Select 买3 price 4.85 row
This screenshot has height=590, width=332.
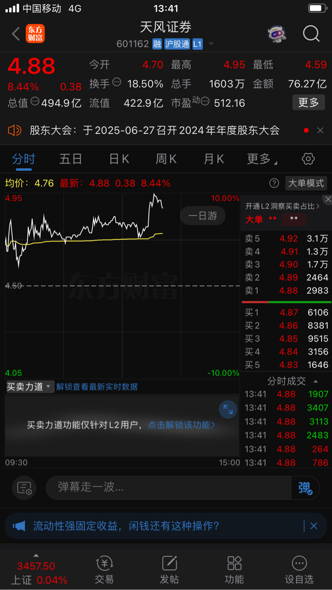point(286,339)
